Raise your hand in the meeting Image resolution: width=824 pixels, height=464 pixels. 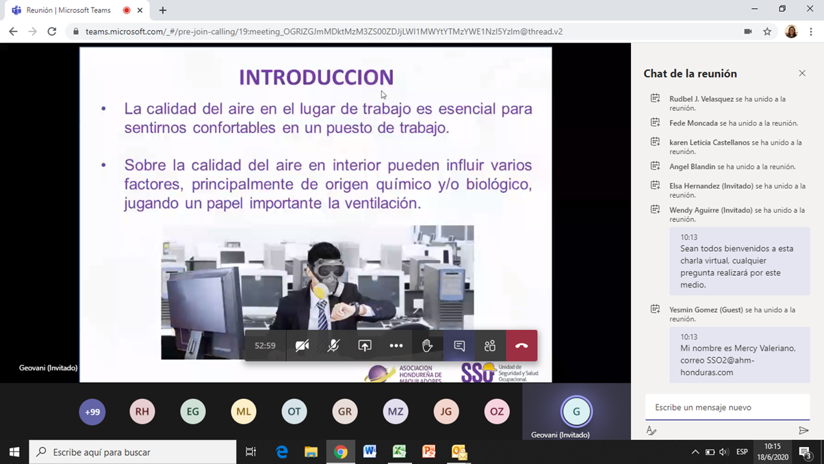pos(428,346)
